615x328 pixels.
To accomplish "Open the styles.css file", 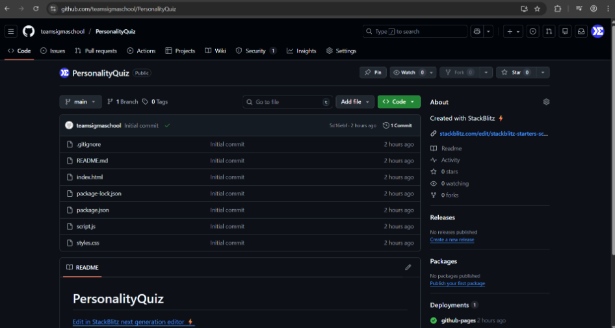I will click(x=88, y=243).
